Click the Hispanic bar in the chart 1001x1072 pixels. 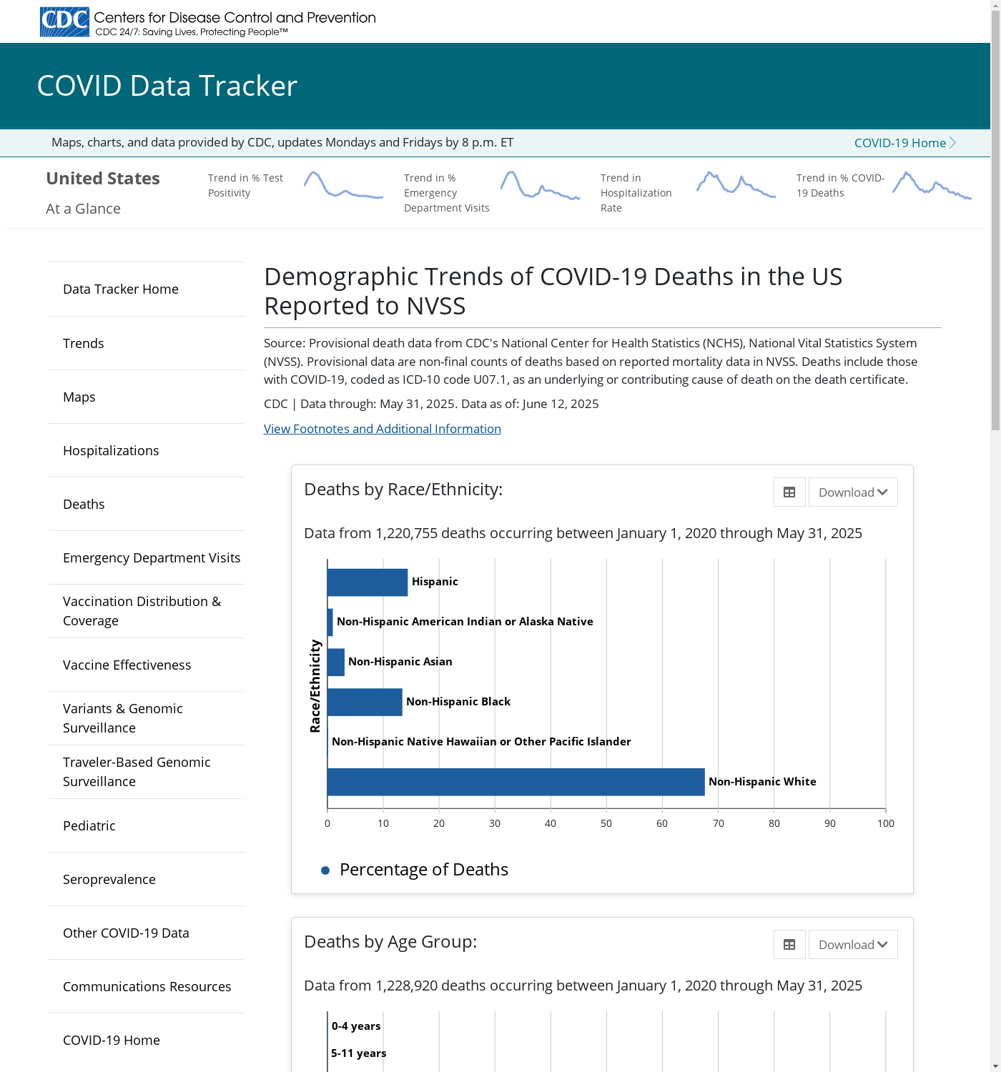[x=367, y=582]
